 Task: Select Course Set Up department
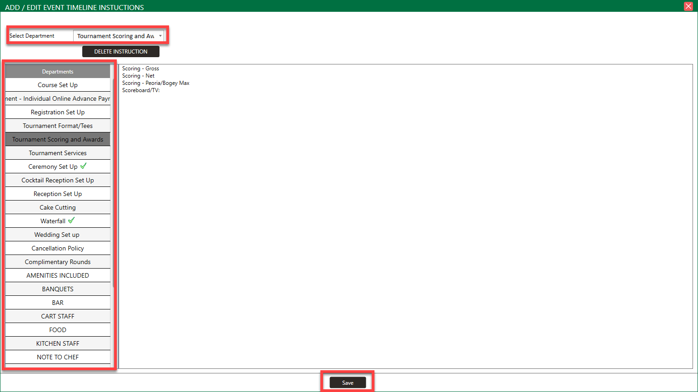(58, 85)
